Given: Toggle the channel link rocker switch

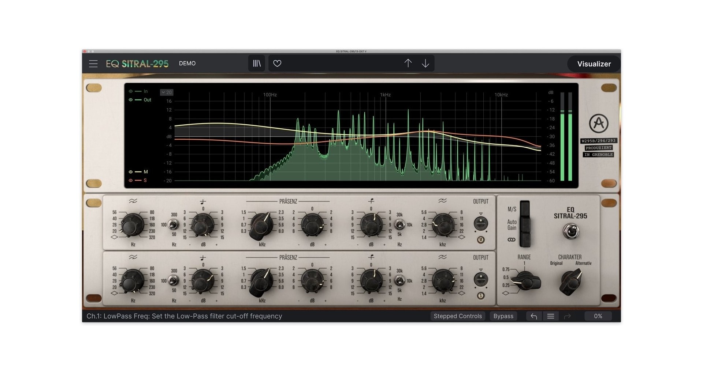Looking at the screenshot, I should (525, 240).
